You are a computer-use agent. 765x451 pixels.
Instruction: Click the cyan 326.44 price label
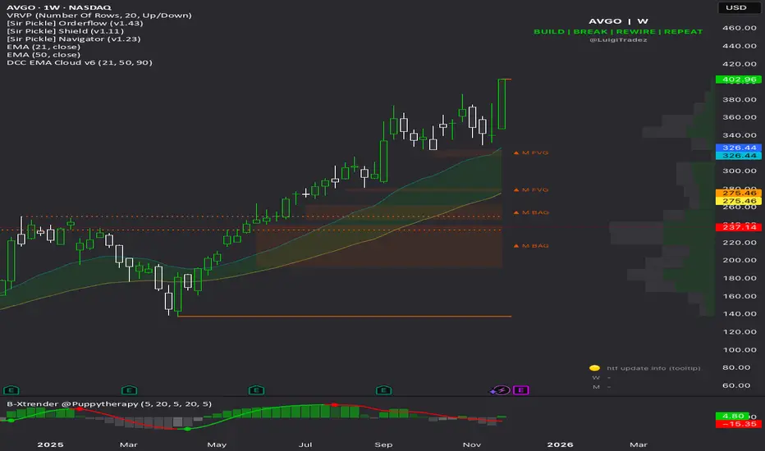(x=739, y=156)
